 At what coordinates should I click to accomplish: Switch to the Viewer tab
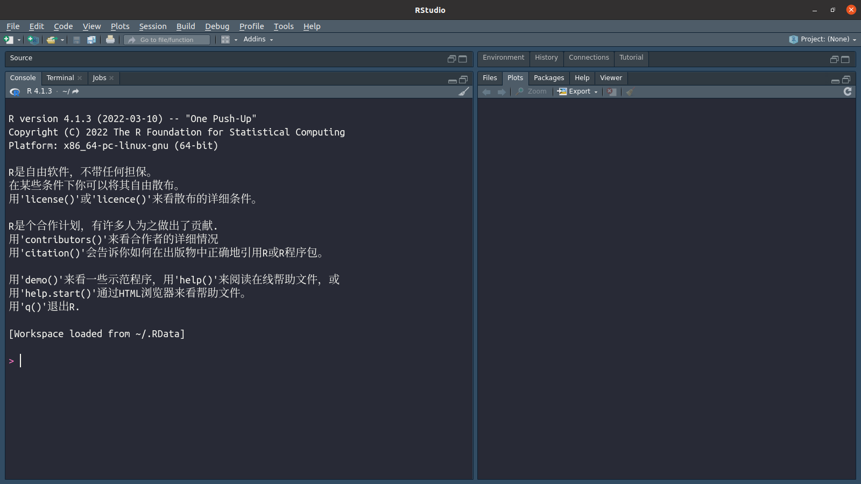point(611,78)
